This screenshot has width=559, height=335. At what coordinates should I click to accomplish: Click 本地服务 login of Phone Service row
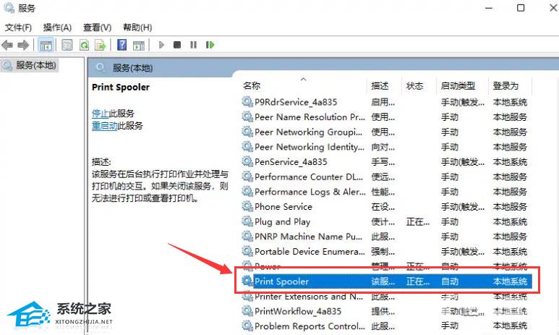(x=510, y=207)
